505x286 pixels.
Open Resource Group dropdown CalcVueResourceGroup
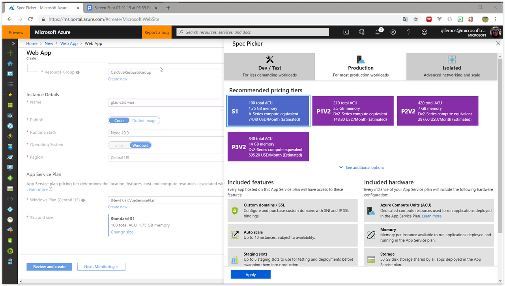(x=166, y=73)
